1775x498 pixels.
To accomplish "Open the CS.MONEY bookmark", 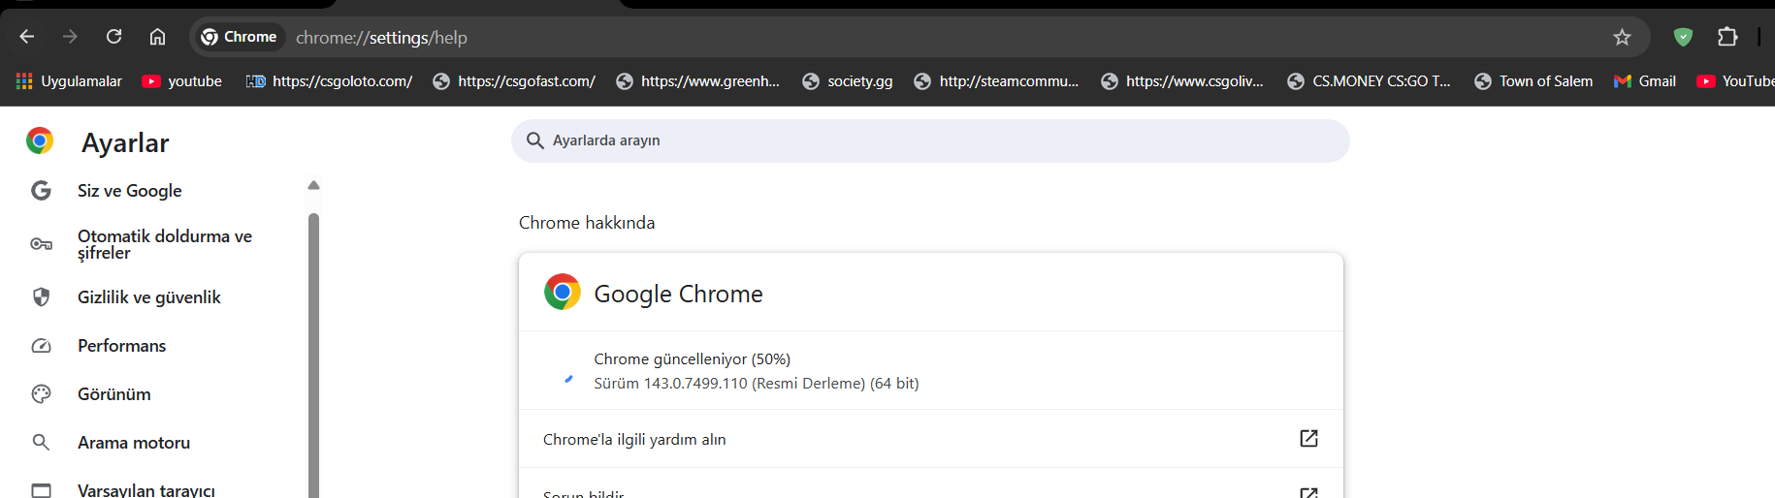I will (x=1369, y=81).
